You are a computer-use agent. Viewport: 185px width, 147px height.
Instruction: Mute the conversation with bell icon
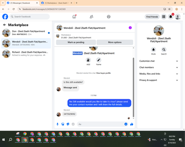coord(154,50)
